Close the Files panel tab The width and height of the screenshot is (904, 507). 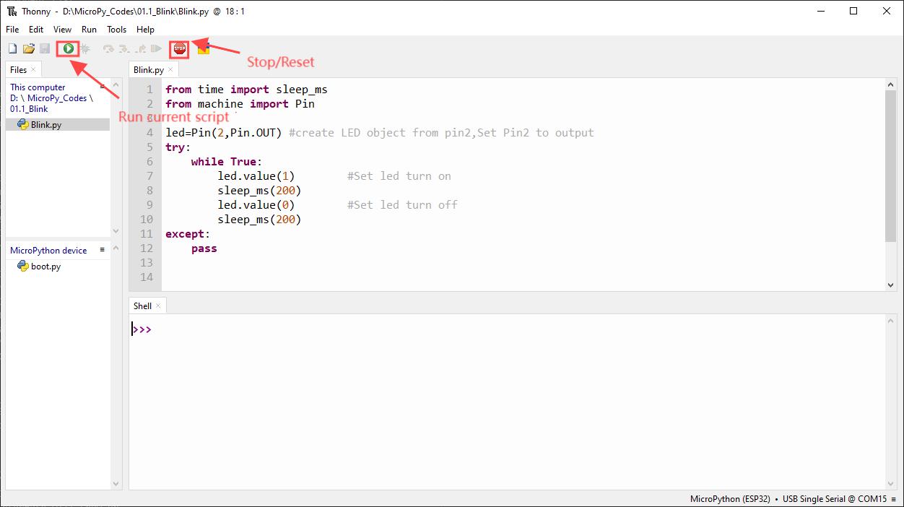[x=34, y=70]
